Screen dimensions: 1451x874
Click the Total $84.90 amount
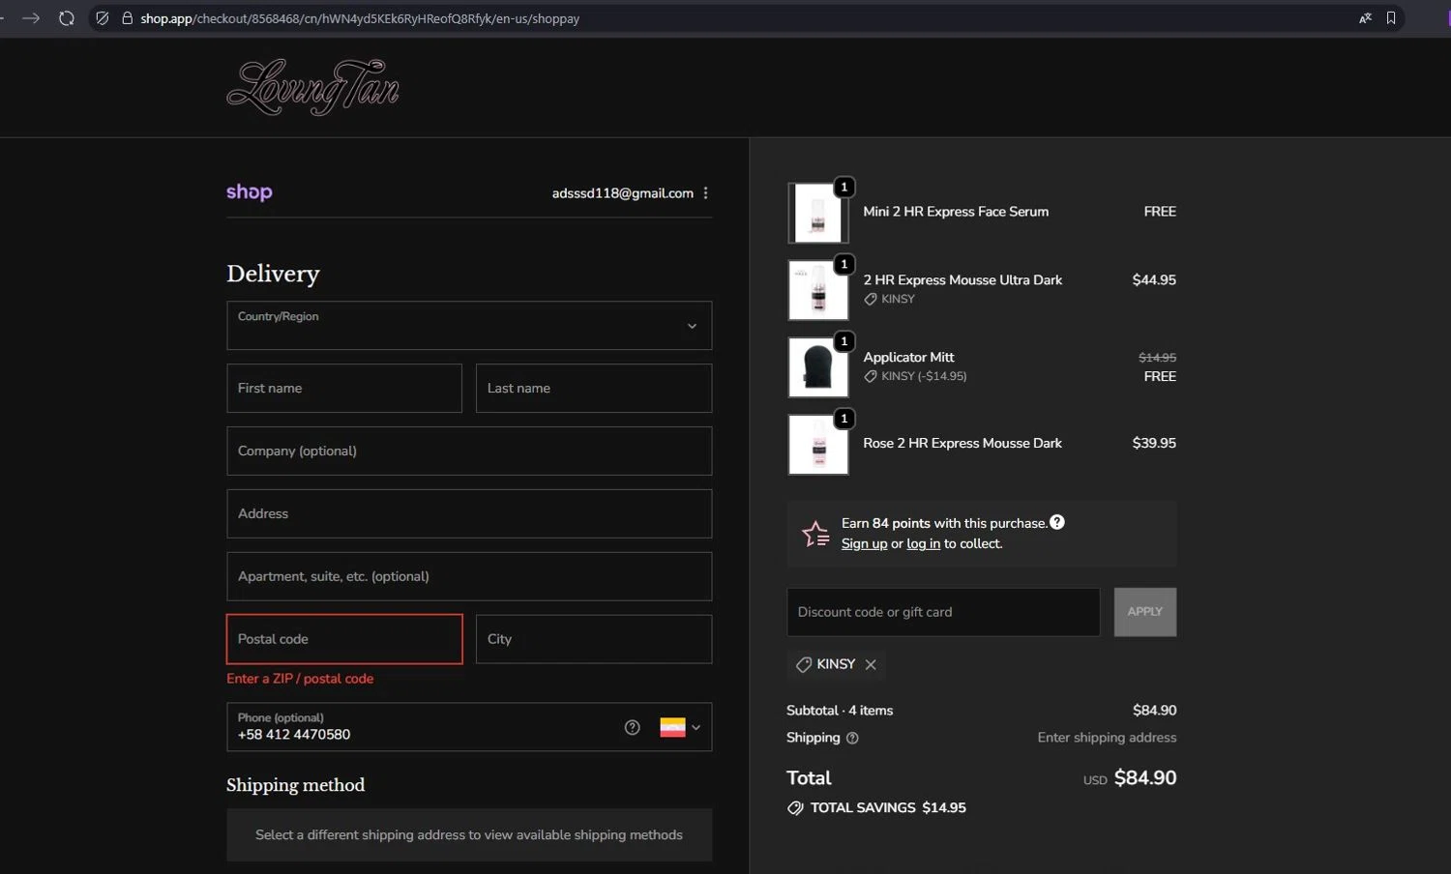pyautogui.click(x=1145, y=778)
